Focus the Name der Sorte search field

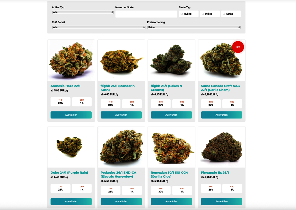[x=146, y=14]
